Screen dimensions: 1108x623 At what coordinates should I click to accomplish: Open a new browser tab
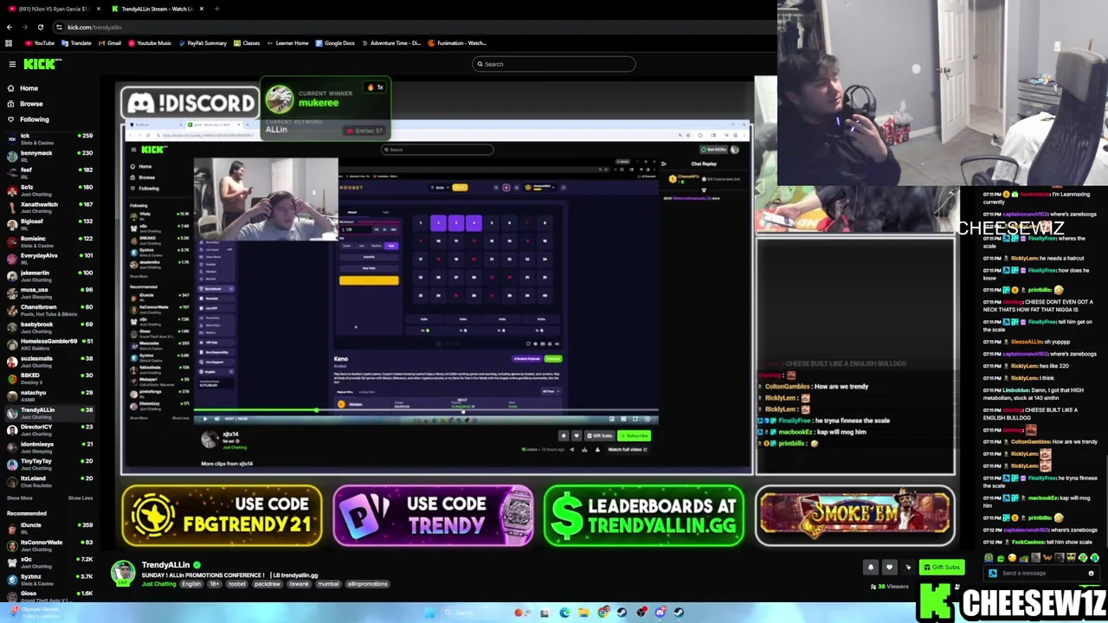tap(216, 9)
